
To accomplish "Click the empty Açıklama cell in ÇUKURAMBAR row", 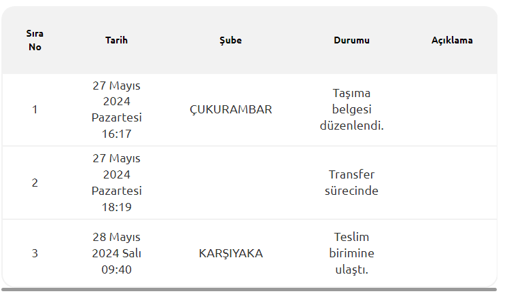I will [452, 109].
